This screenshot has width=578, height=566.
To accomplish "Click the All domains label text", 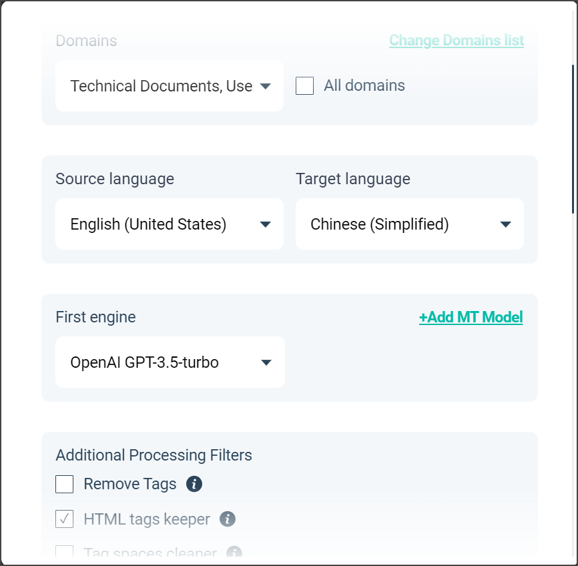I will point(364,86).
